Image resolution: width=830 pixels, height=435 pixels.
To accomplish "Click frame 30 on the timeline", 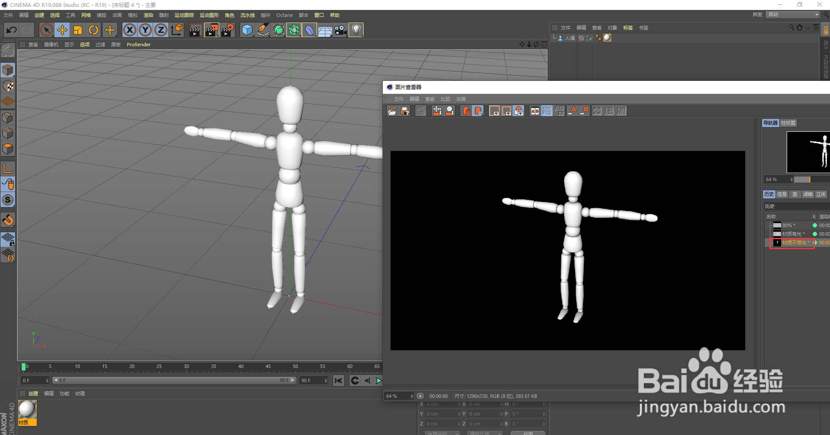I will click(x=186, y=367).
